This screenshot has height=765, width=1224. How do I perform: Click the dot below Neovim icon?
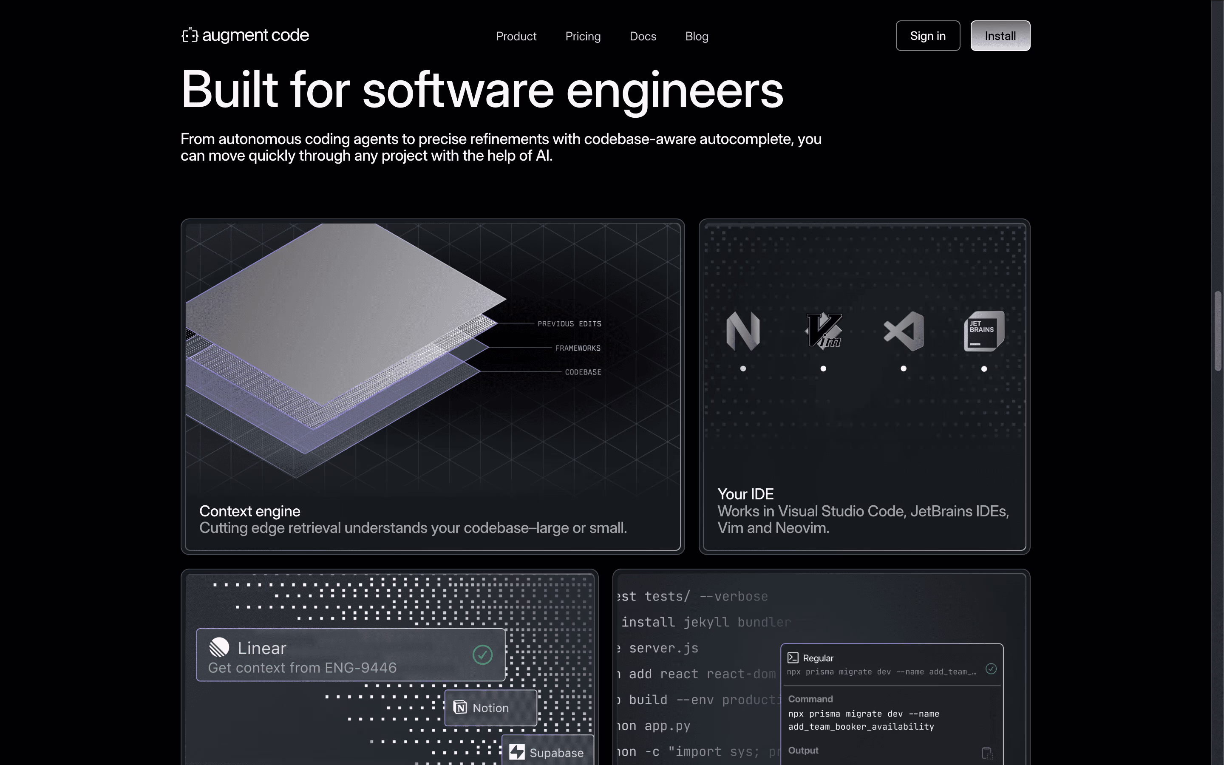(x=743, y=369)
